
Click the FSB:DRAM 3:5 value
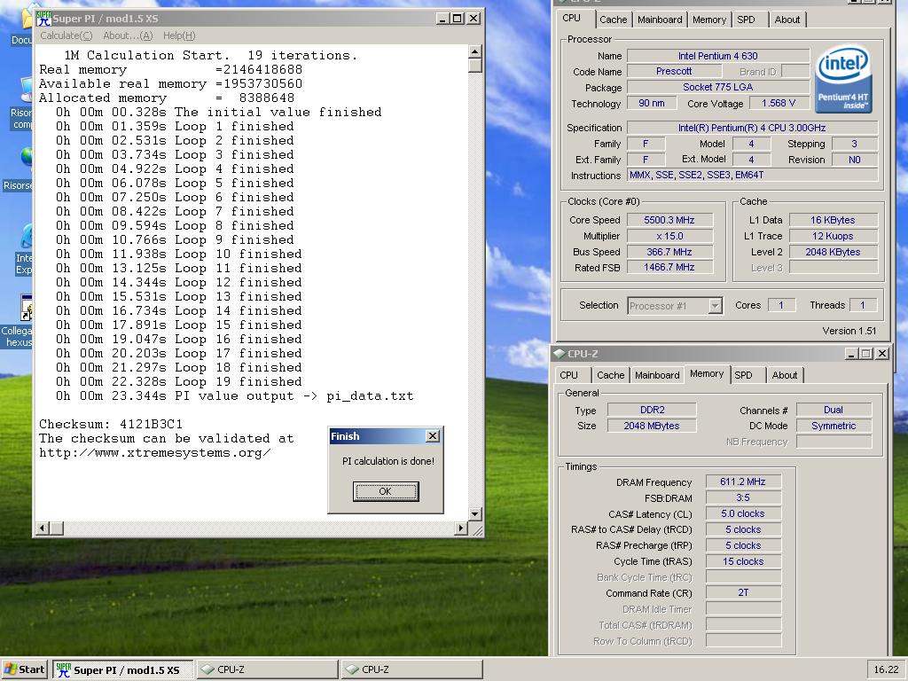[743, 498]
